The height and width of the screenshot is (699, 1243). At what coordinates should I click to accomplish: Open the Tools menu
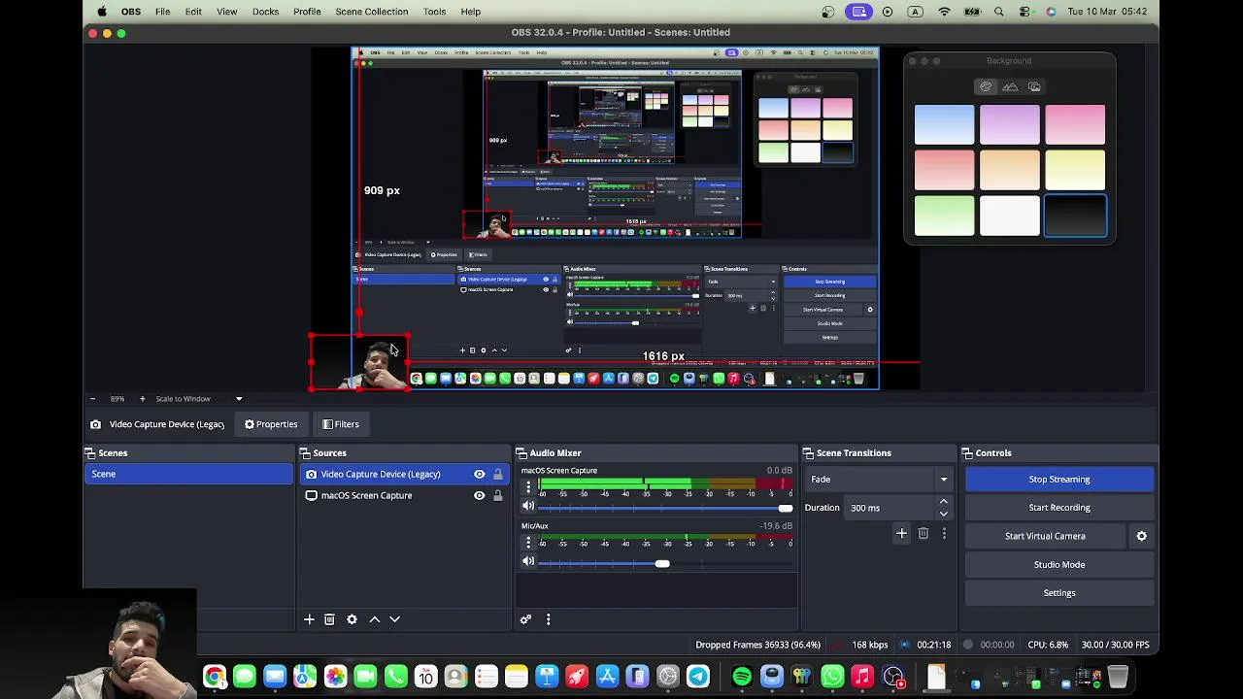[434, 12]
